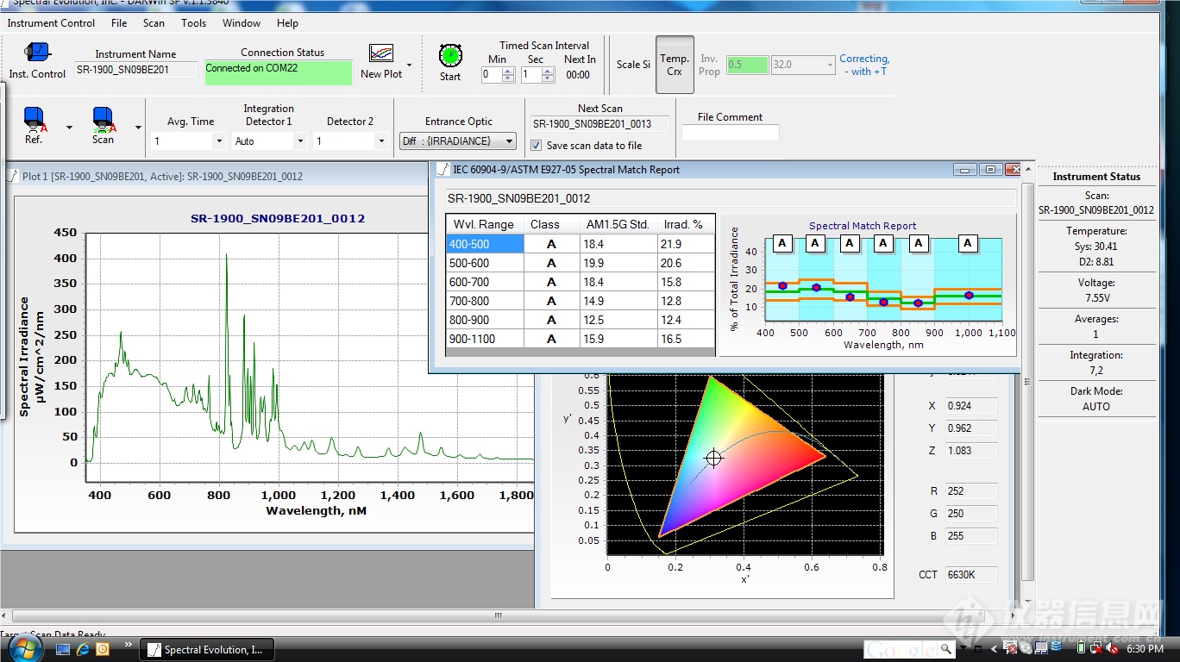Select the 900-1100 wavelength range row

(580, 339)
